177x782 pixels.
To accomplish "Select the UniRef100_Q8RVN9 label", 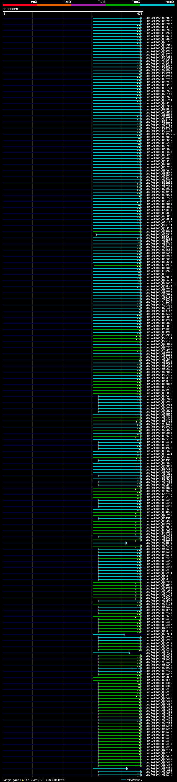I will pos(158,48).
